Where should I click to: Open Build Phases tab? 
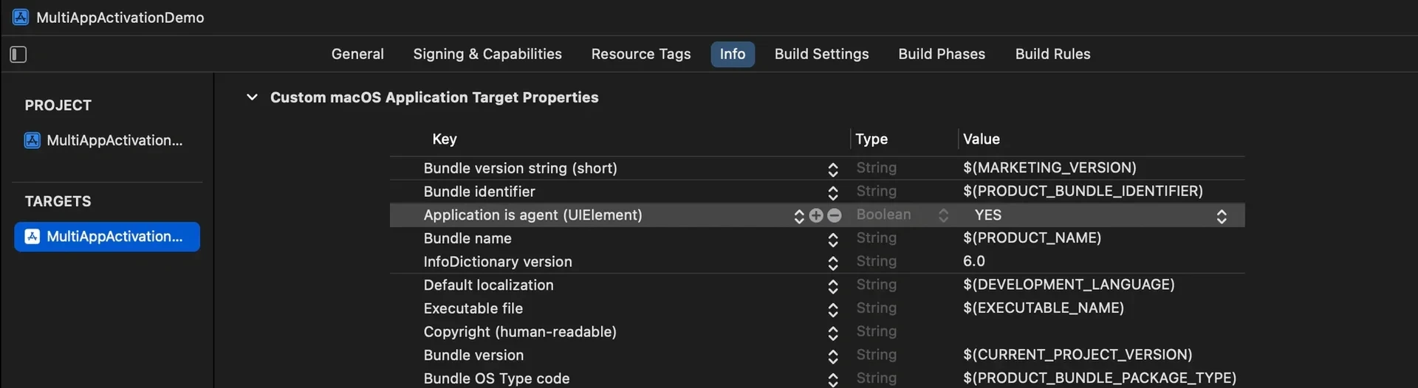(942, 54)
